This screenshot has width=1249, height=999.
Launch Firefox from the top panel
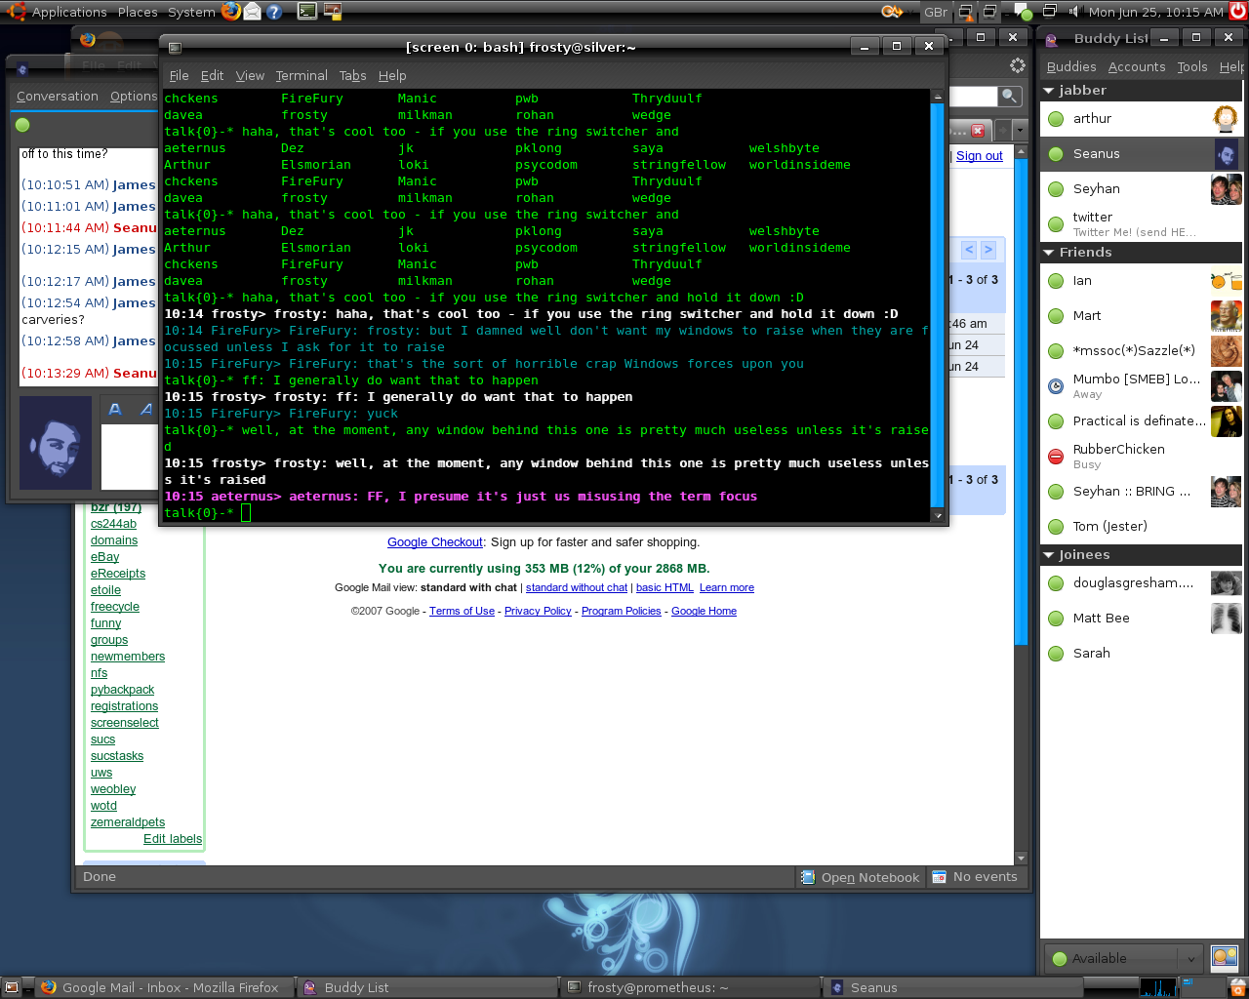231,12
